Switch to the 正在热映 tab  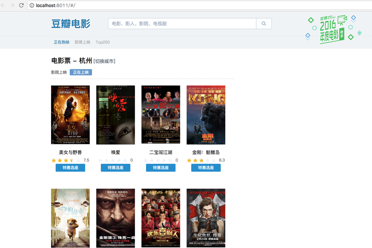tap(61, 42)
